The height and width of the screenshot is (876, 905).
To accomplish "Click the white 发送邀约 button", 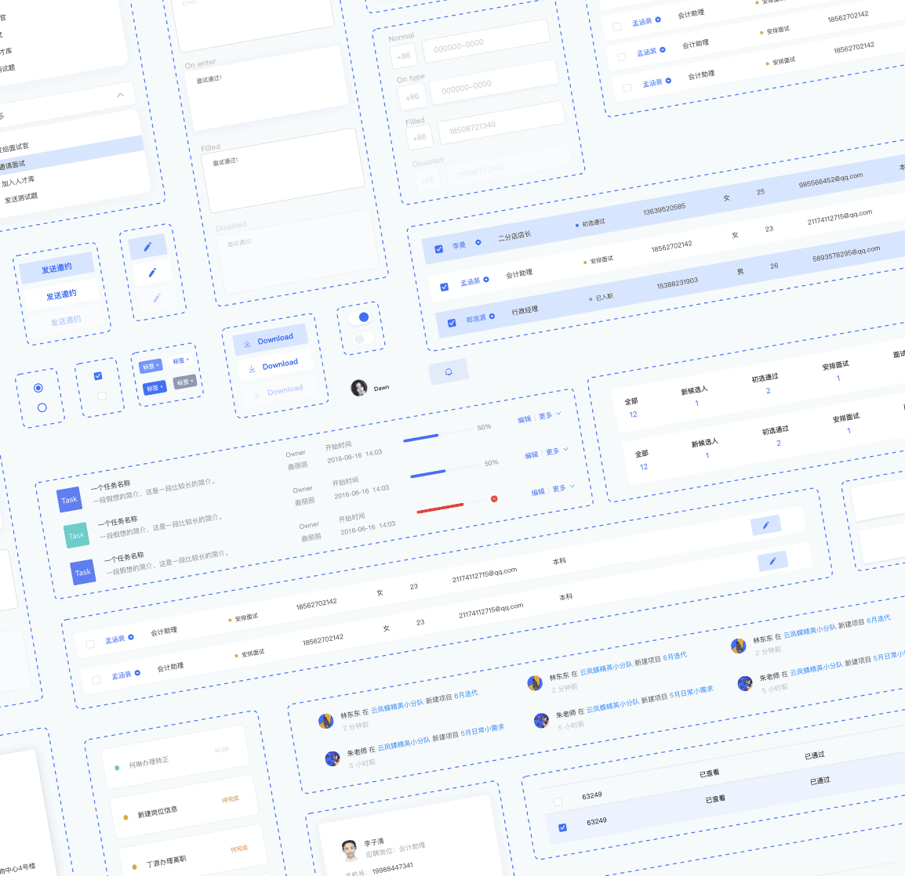I will 61,295.
